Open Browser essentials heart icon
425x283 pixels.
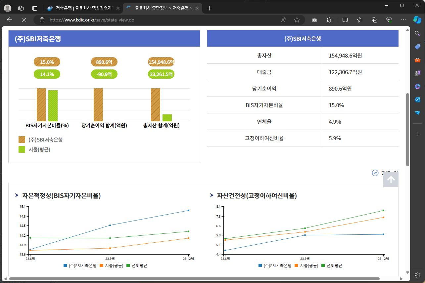click(x=389, y=20)
